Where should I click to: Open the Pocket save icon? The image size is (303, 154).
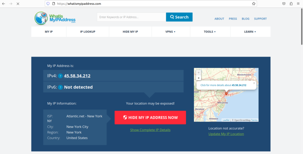(284, 4)
